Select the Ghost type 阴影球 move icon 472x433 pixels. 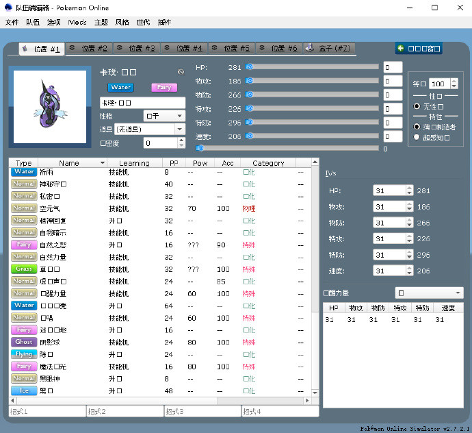(24, 342)
